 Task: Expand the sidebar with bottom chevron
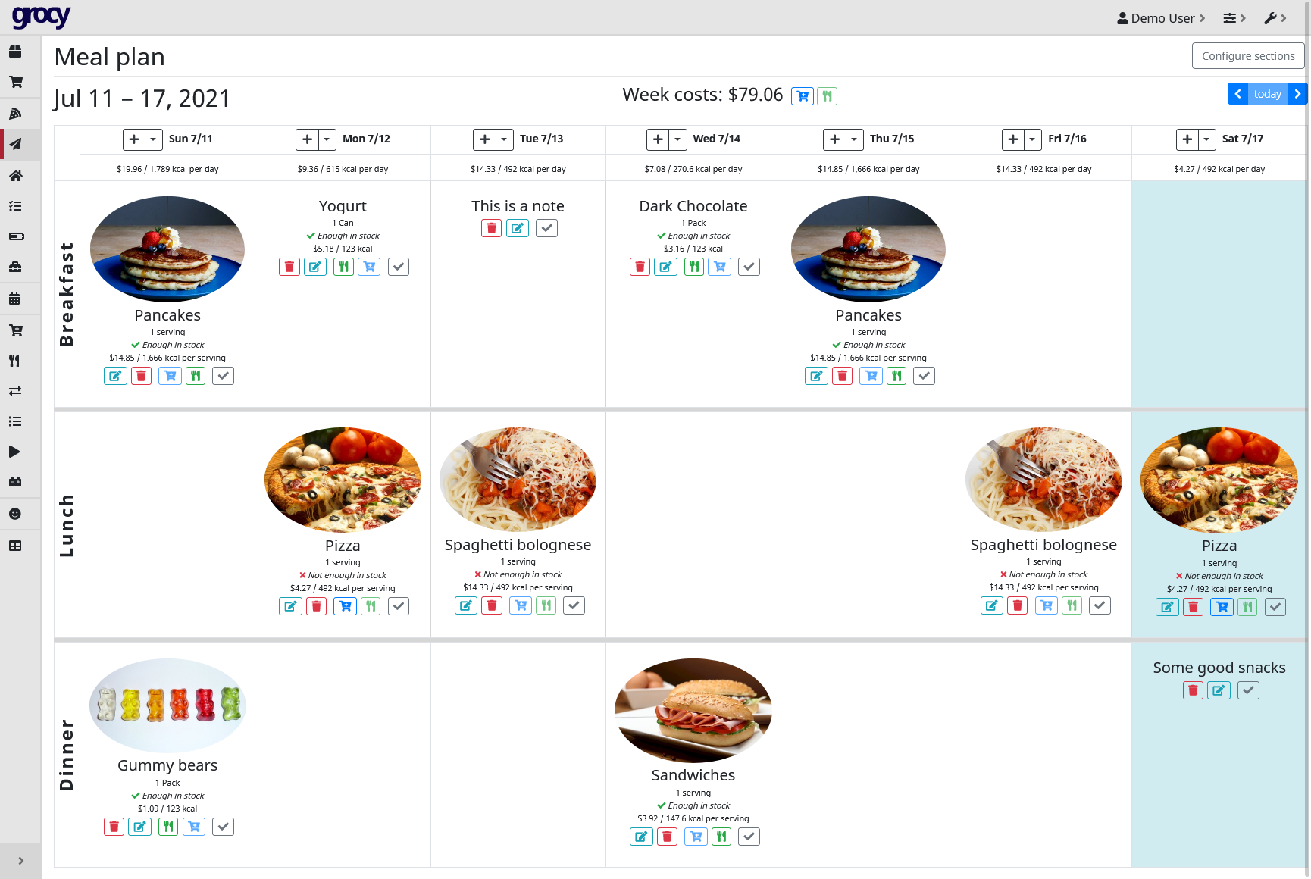pos(20,861)
